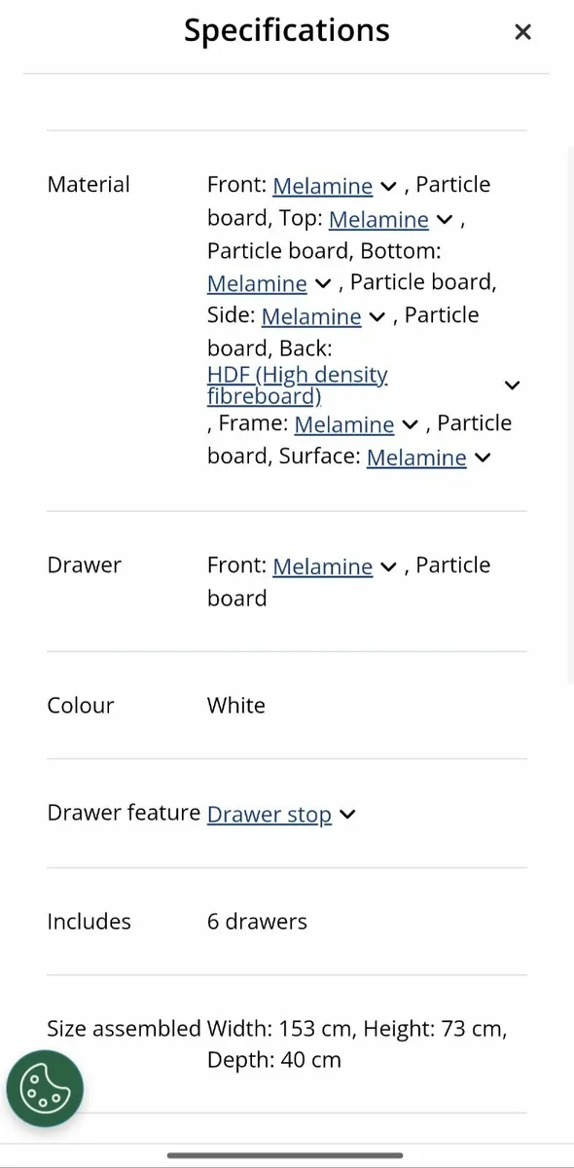Expand the chevron beside Surface Melamine
The image size is (574, 1168).
point(482,457)
